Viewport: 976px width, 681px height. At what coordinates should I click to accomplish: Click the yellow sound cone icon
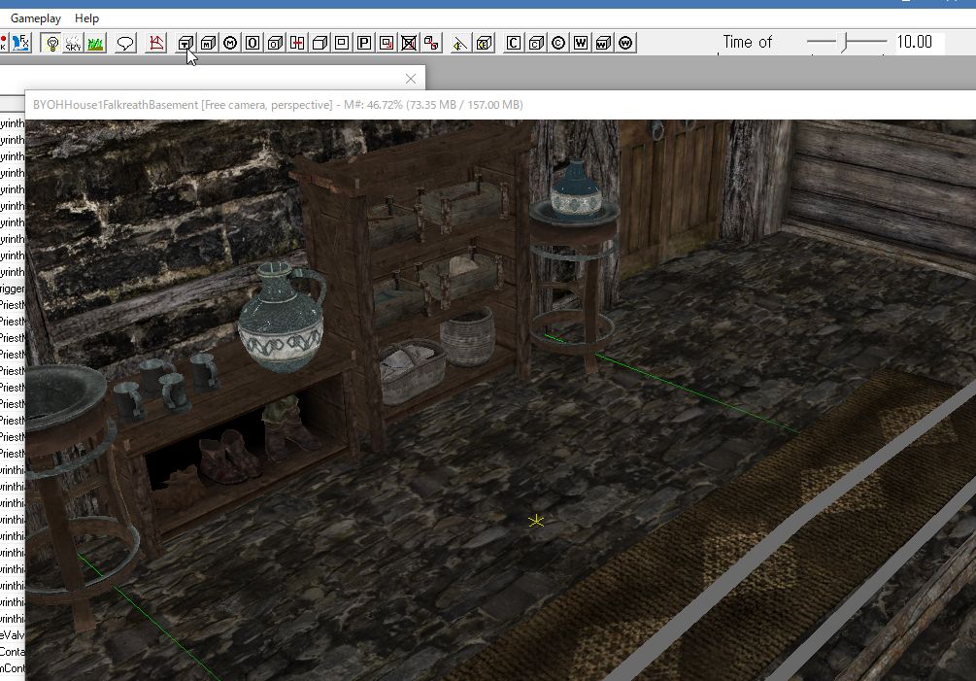[x=460, y=43]
